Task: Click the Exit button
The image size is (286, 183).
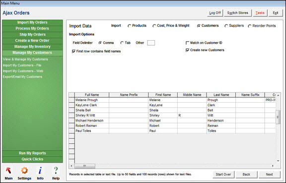Action: pyautogui.click(x=276, y=13)
